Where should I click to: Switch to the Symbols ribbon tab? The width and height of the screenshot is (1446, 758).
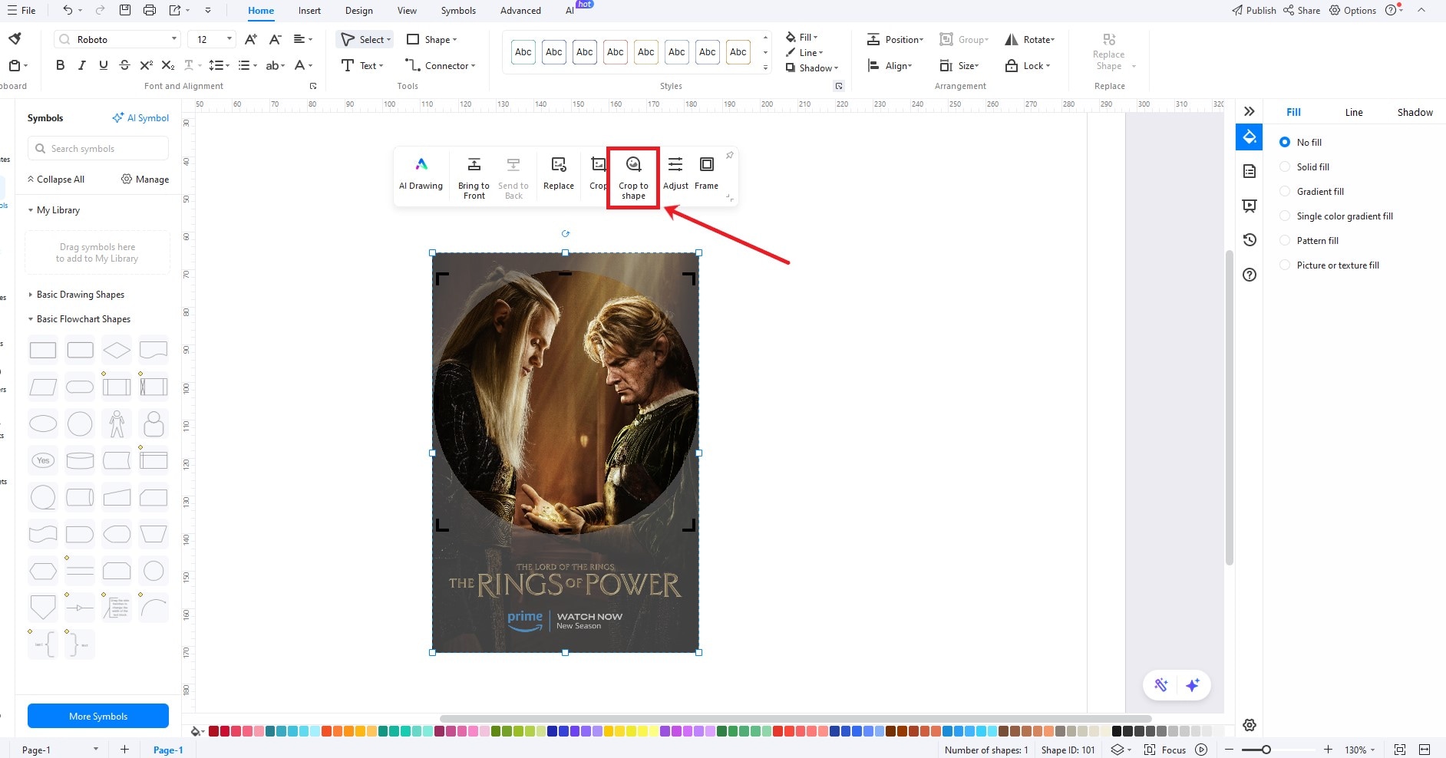[458, 10]
